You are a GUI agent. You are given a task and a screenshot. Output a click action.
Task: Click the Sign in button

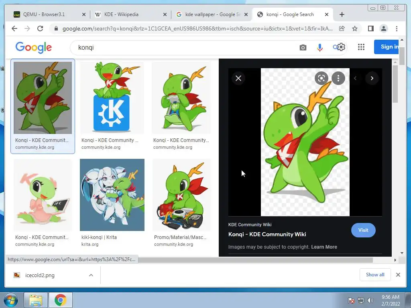386,47
